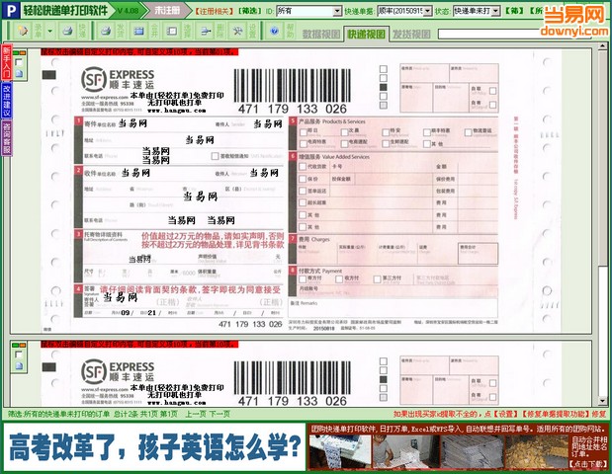Switch to the 发货视图 tab
This screenshot has height=474, width=612.
(411, 35)
